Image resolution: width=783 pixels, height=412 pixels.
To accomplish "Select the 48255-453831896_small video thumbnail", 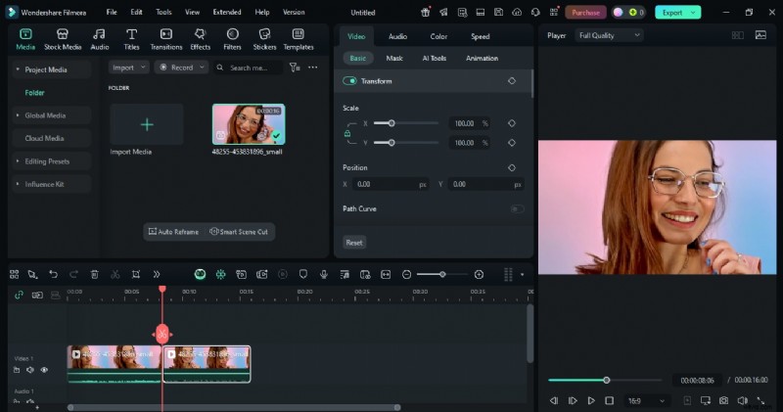I will click(249, 124).
